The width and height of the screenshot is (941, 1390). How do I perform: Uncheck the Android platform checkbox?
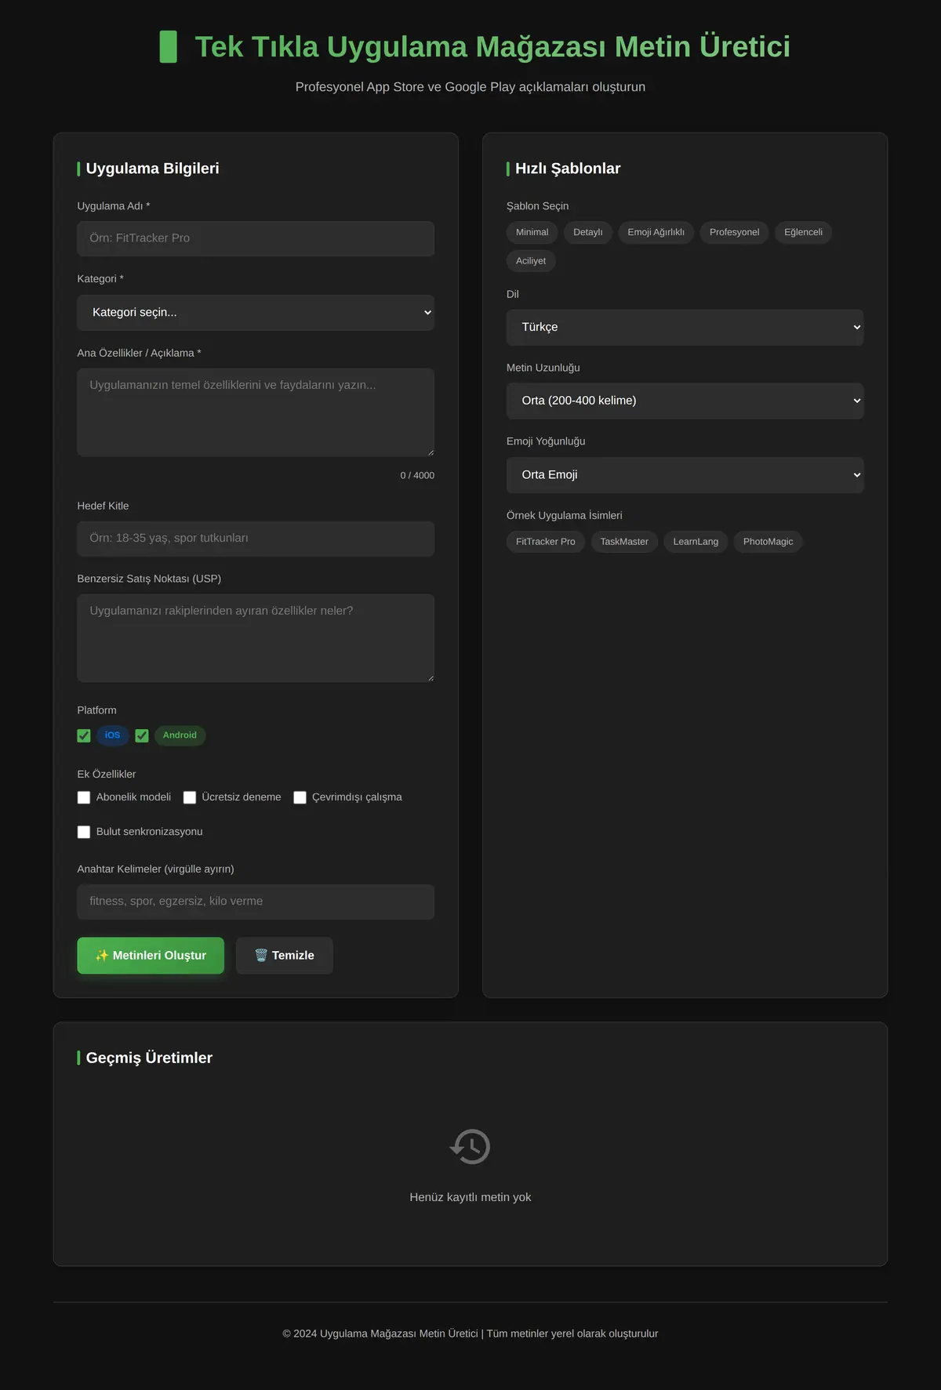pos(142,735)
